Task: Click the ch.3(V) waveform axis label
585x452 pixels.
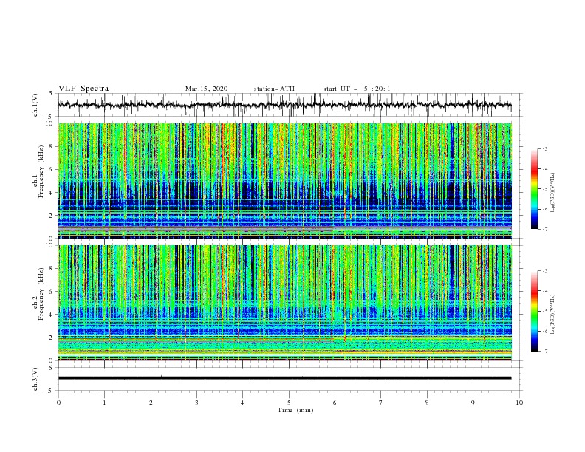Action: 35,379
